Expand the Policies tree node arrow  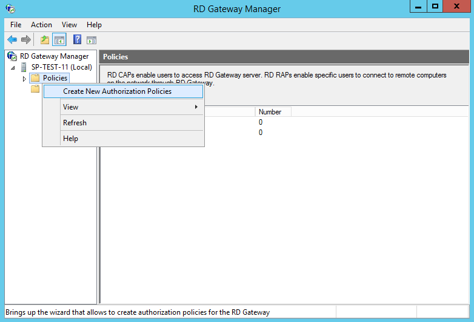[24, 79]
